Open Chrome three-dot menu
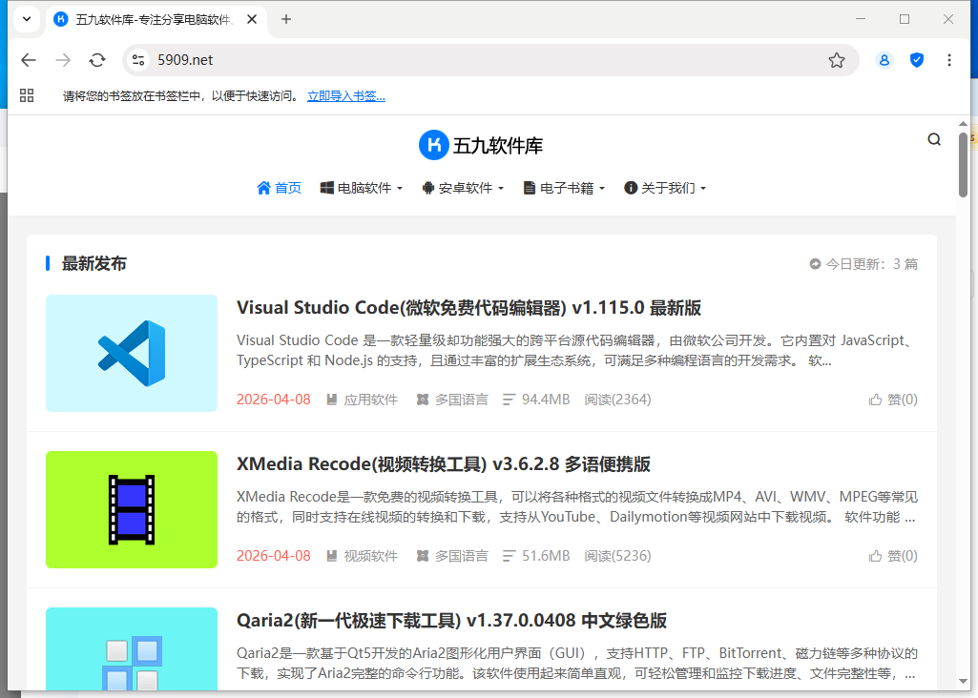This screenshot has width=978, height=698. click(x=948, y=60)
